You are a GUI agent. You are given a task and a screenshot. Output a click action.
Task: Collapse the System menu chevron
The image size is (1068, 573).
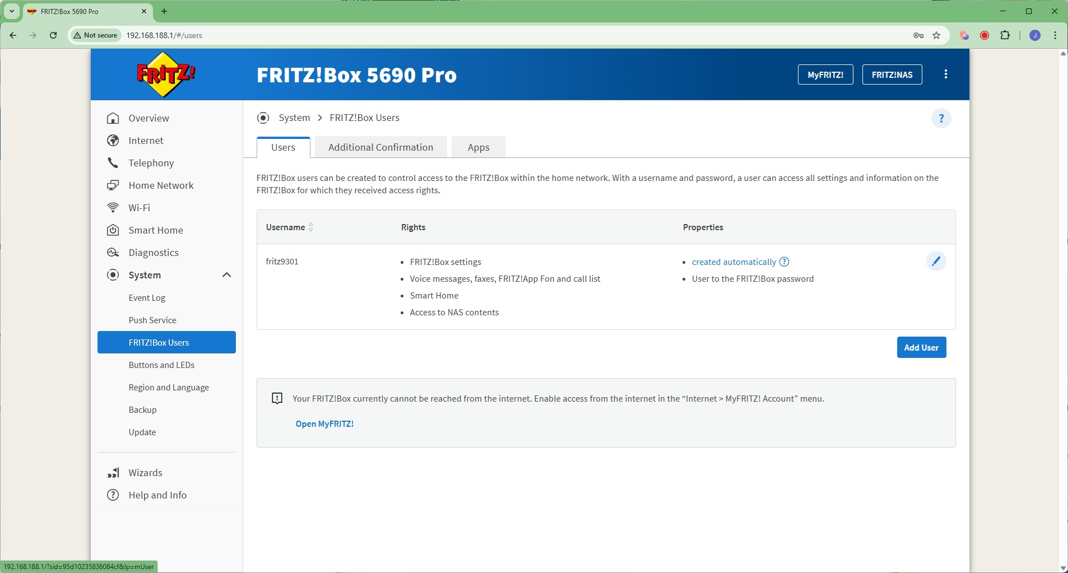(226, 275)
